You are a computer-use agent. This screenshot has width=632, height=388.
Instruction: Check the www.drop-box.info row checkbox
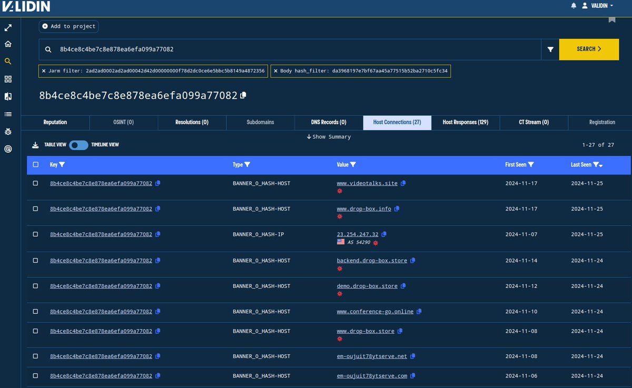(x=35, y=208)
